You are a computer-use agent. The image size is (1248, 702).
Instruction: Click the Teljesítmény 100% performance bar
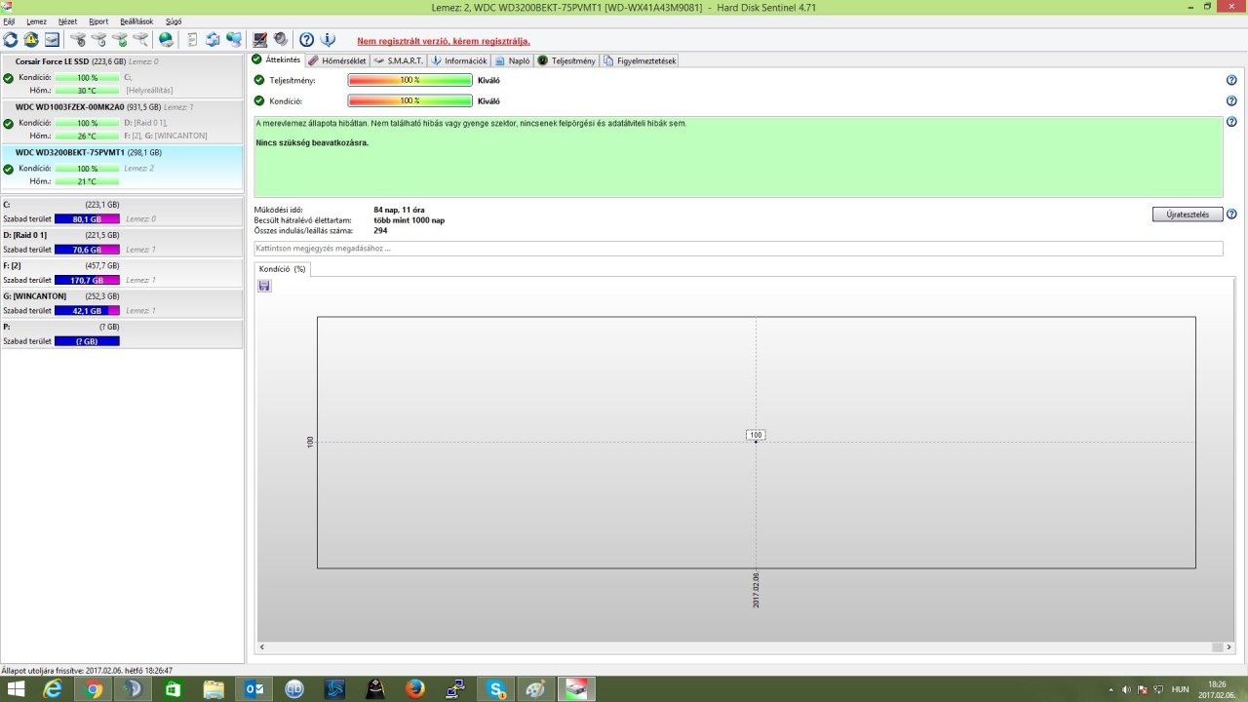[409, 80]
